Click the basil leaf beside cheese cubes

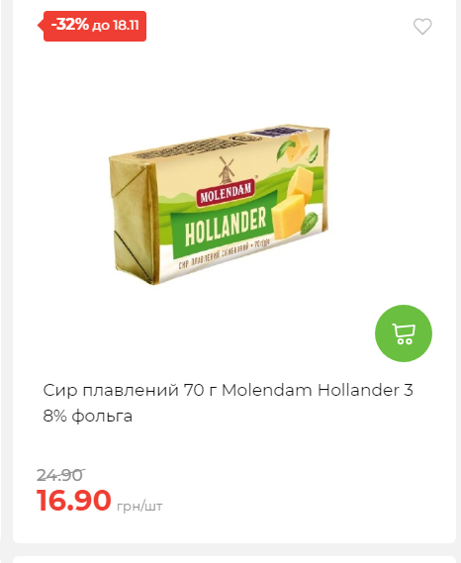pyautogui.click(x=309, y=223)
